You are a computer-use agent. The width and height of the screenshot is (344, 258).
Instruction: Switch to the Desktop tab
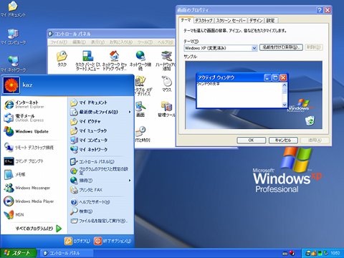tap(204, 21)
